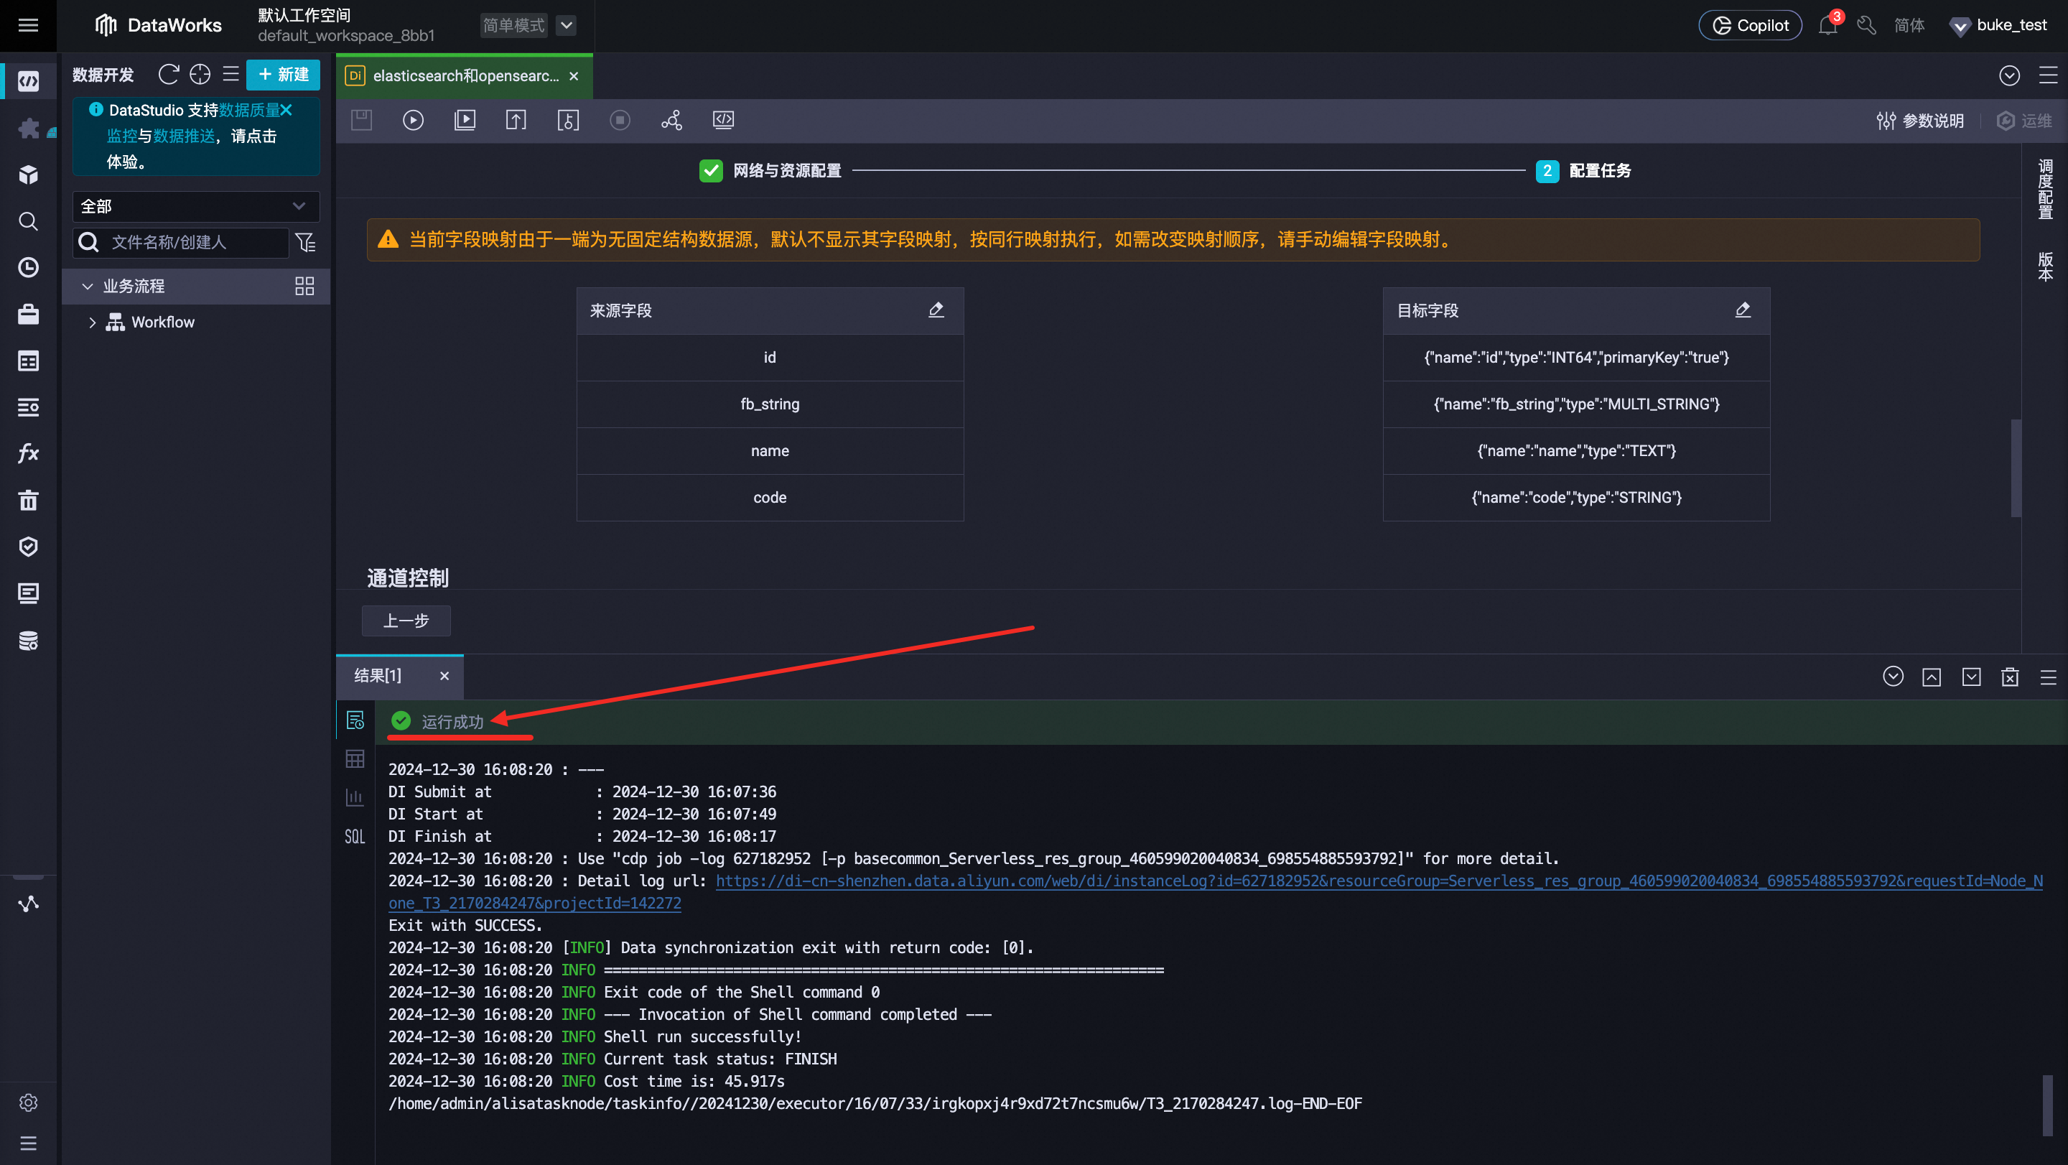Open the database stack sidebar icon
This screenshot has width=2068, height=1165.
(28, 641)
